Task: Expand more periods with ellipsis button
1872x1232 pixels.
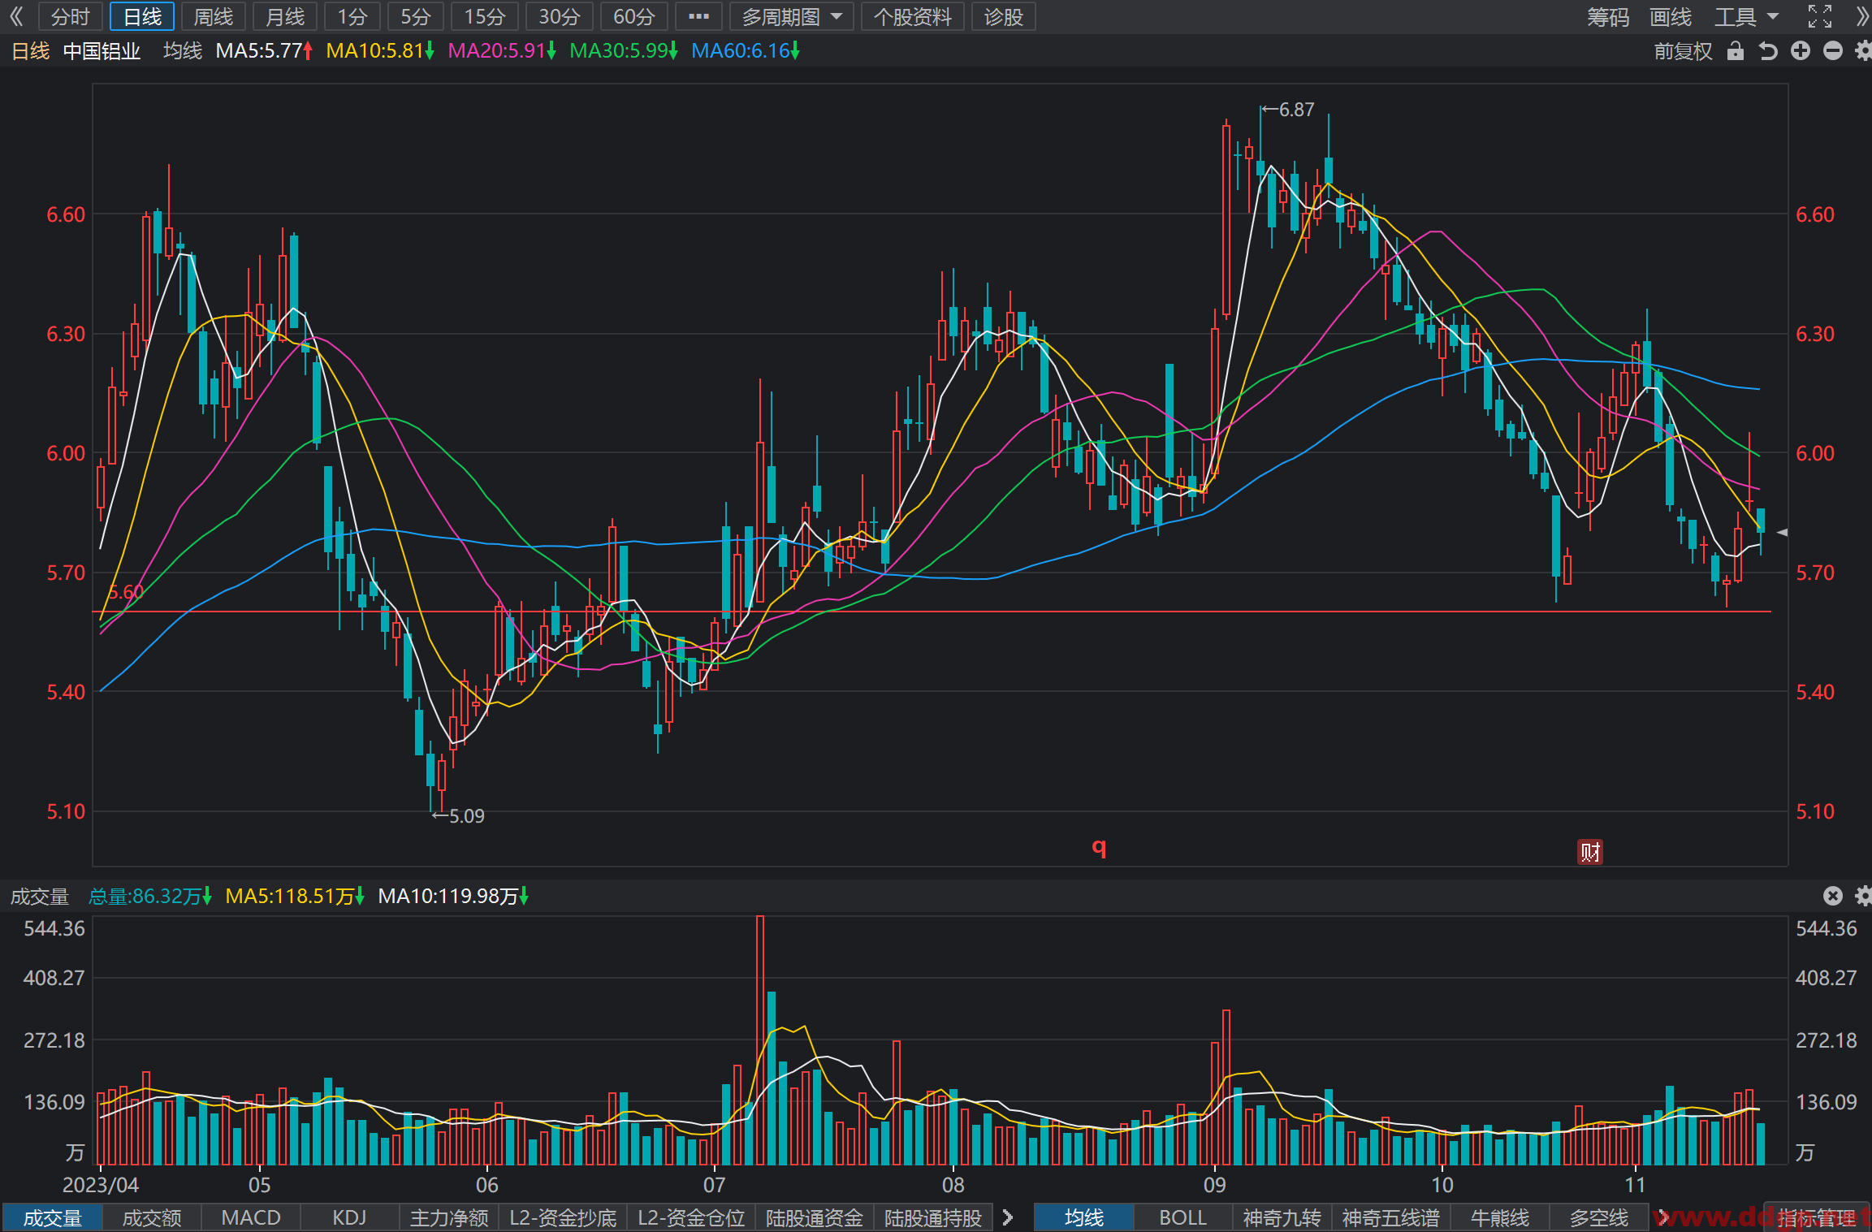Action: (x=698, y=16)
